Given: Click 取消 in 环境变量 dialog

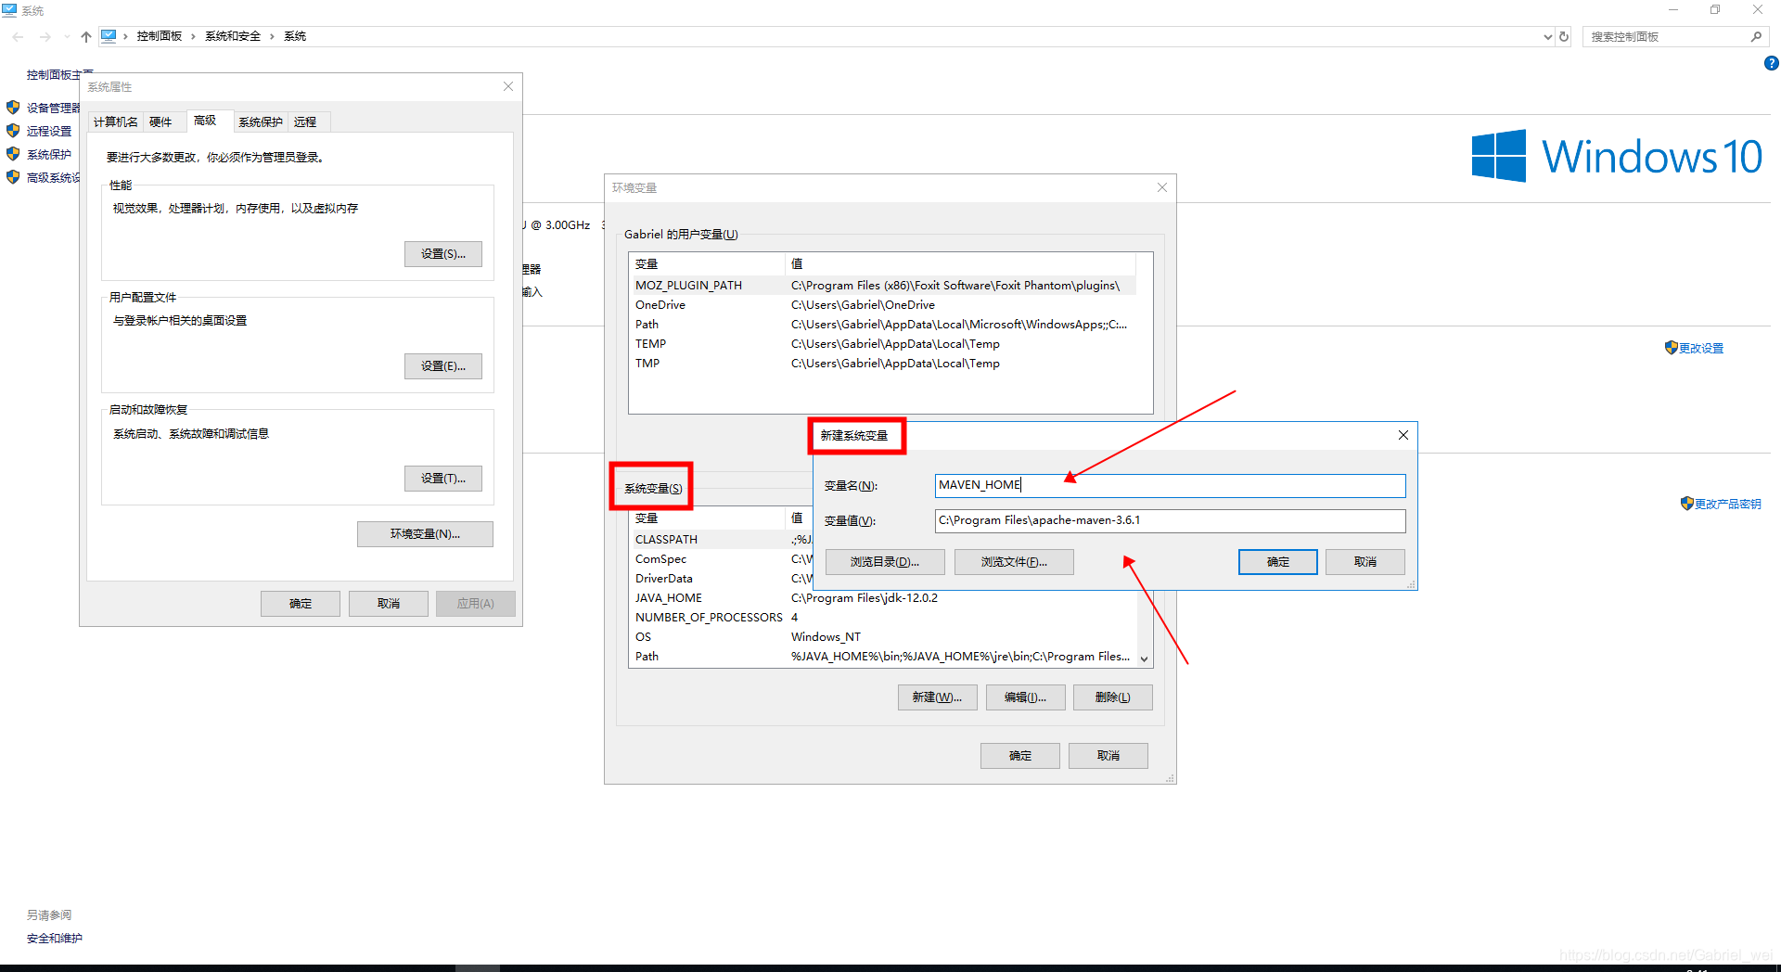Looking at the screenshot, I should [1108, 756].
